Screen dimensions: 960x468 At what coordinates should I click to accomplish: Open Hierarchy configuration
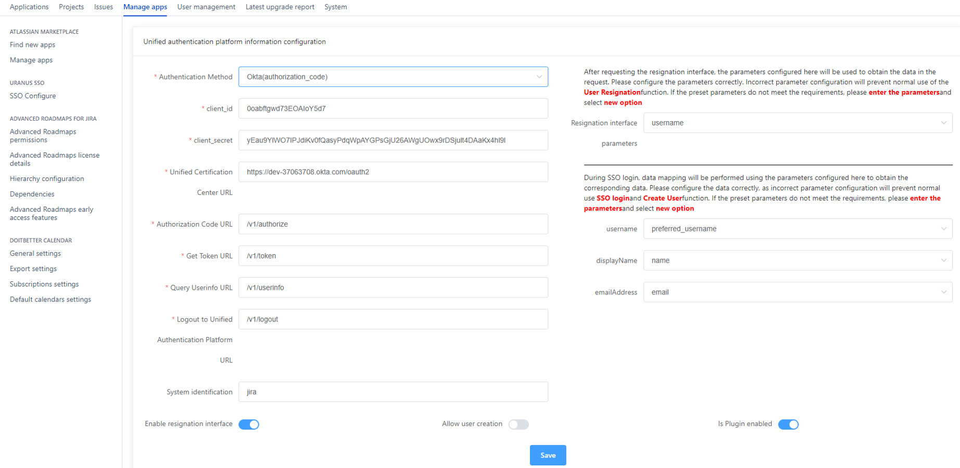47,178
